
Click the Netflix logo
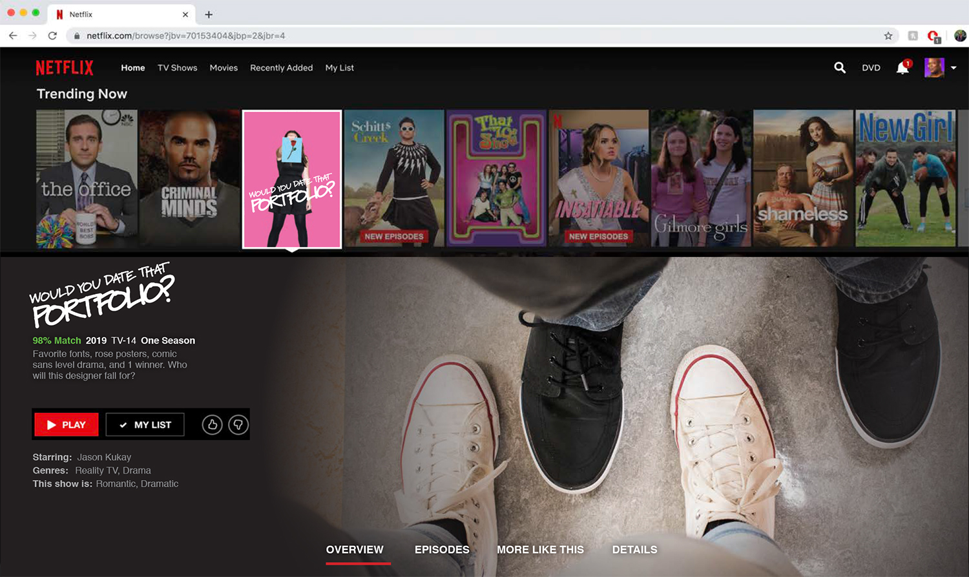[65, 67]
